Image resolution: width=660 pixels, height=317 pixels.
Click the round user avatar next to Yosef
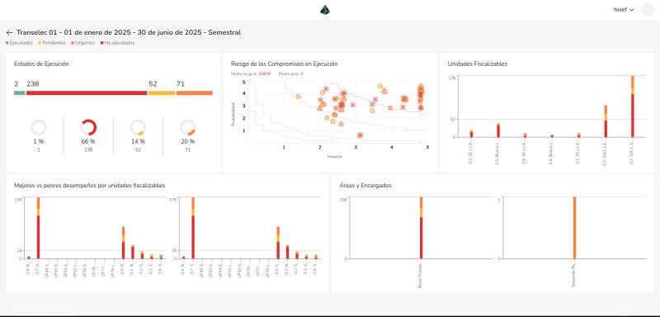(x=648, y=10)
